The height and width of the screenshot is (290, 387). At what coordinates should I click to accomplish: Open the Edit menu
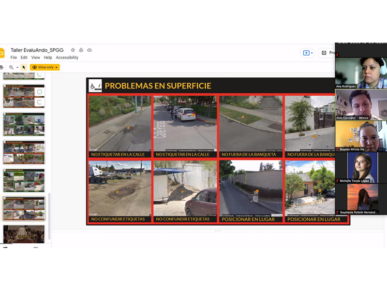point(24,58)
